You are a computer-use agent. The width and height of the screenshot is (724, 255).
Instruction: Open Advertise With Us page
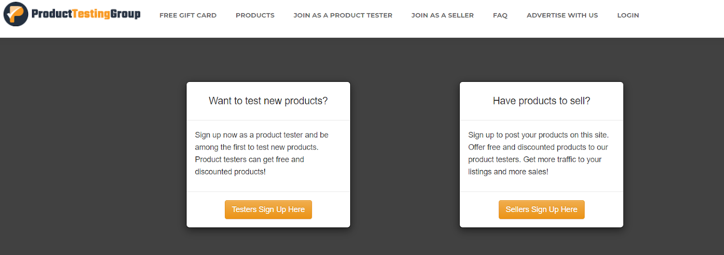pyautogui.click(x=562, y=15)
